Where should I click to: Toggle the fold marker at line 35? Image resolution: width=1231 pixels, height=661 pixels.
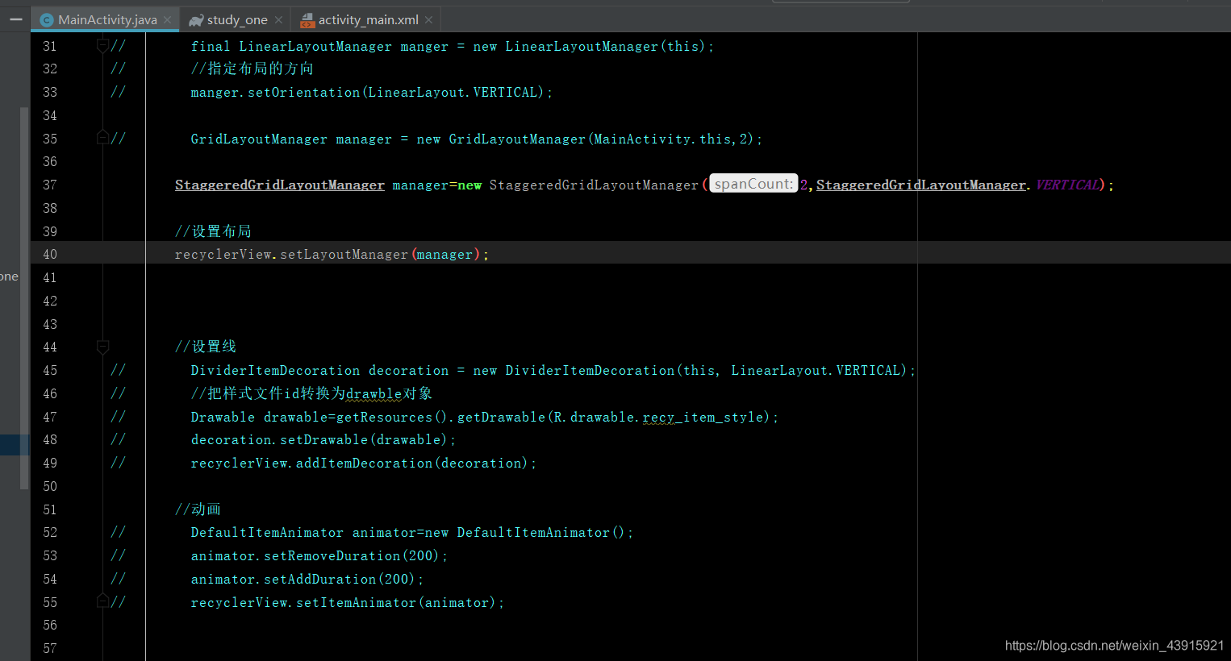pos(102,138)
